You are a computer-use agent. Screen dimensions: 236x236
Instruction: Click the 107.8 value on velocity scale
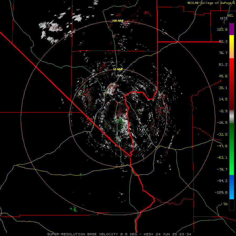[x=222, y=29]
